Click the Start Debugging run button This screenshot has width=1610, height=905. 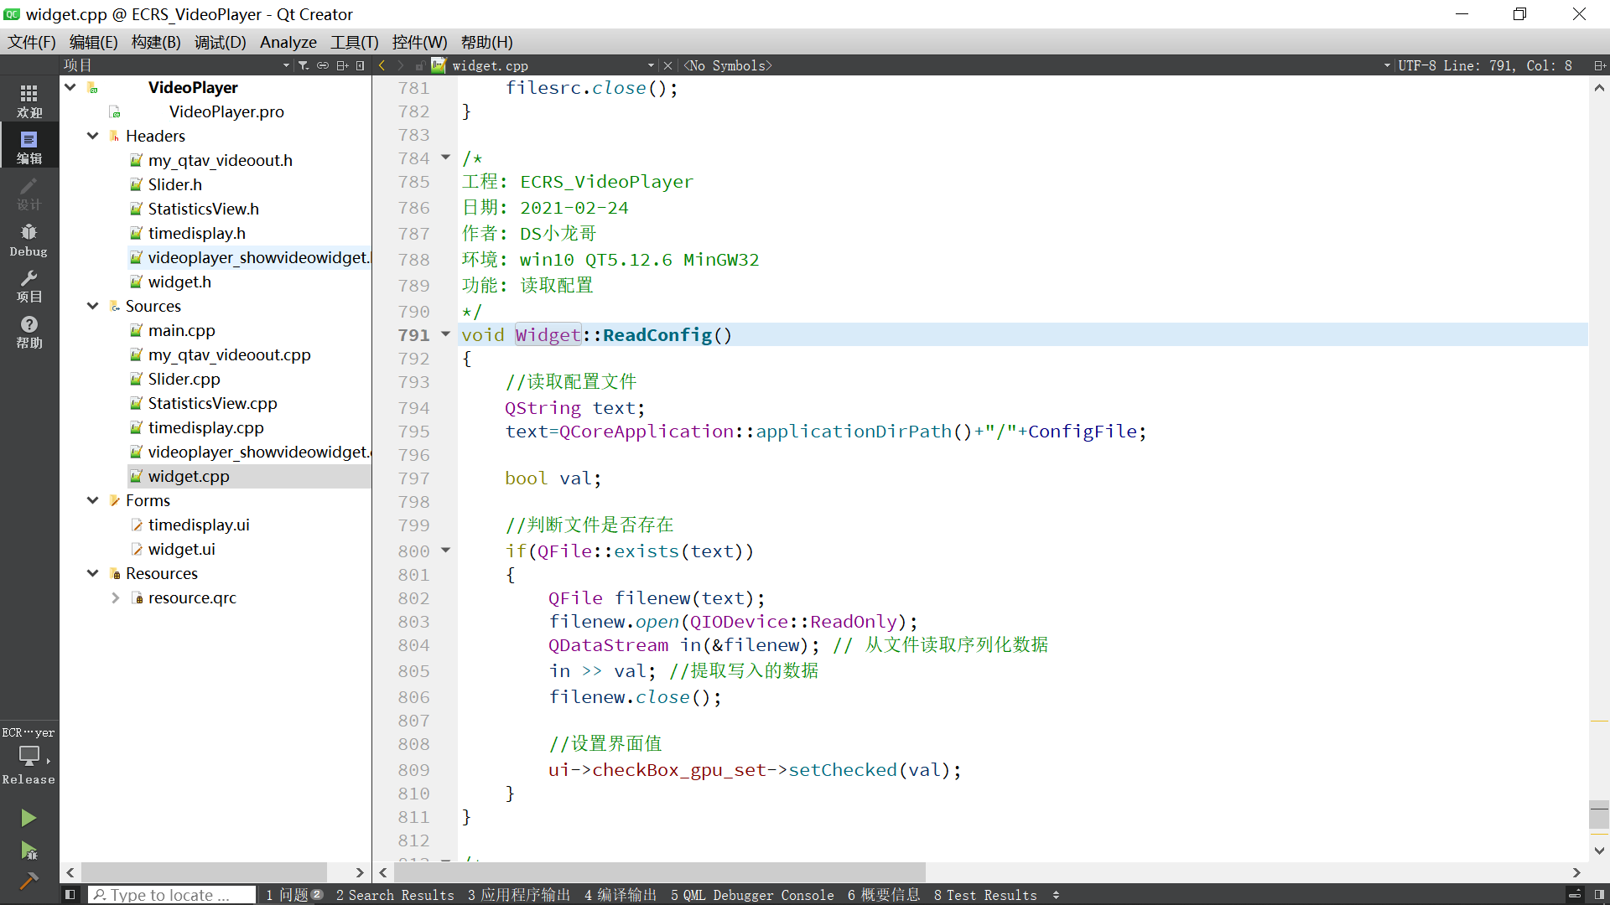pos(29,851)
